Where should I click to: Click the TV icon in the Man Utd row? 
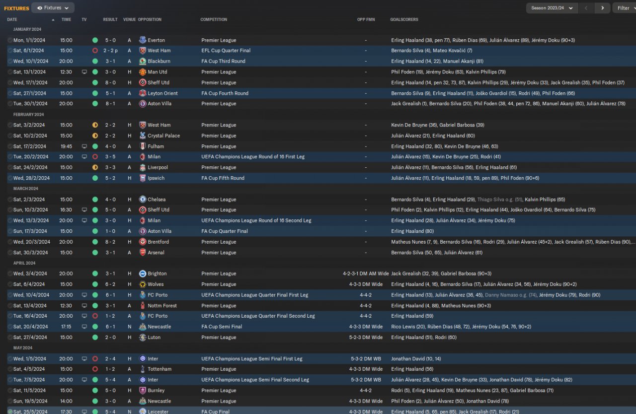[x=84, y=72]
